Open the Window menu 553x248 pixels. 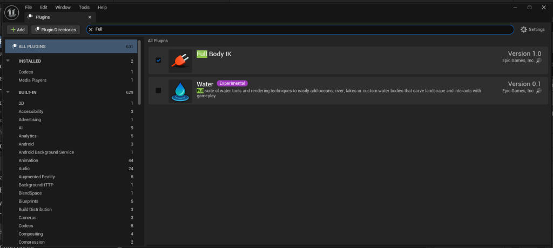[x=63, y=8]
